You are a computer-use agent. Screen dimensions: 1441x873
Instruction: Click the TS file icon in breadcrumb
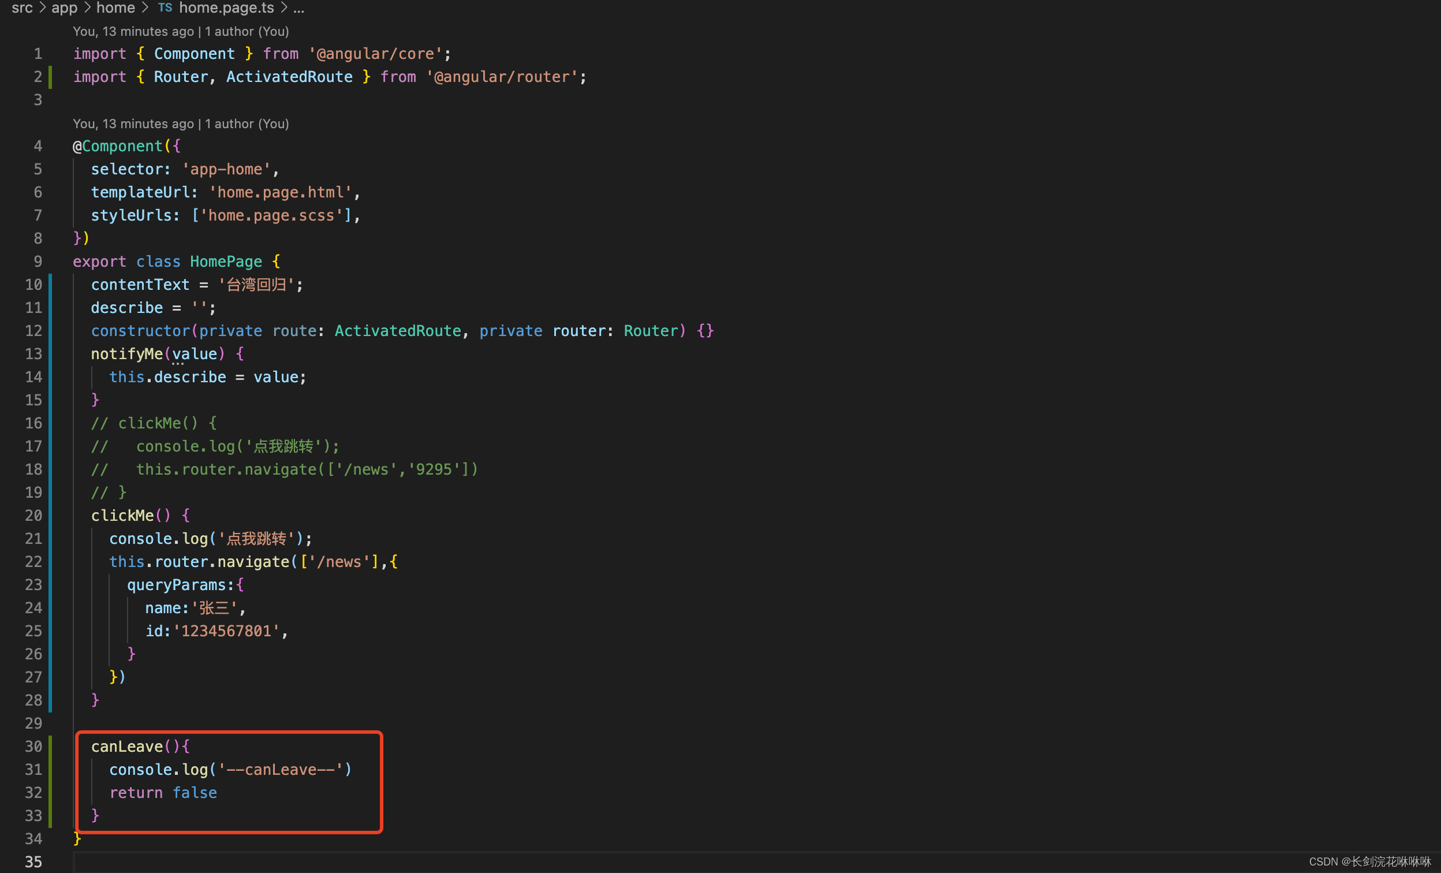coord(165,8)
